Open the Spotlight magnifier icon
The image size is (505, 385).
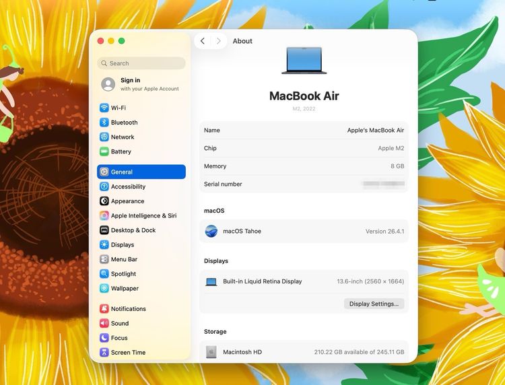point(104,274)
